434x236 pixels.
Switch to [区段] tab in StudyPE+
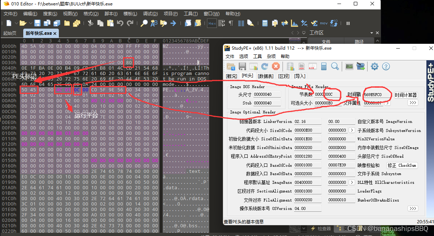click(x=284, y=76)
